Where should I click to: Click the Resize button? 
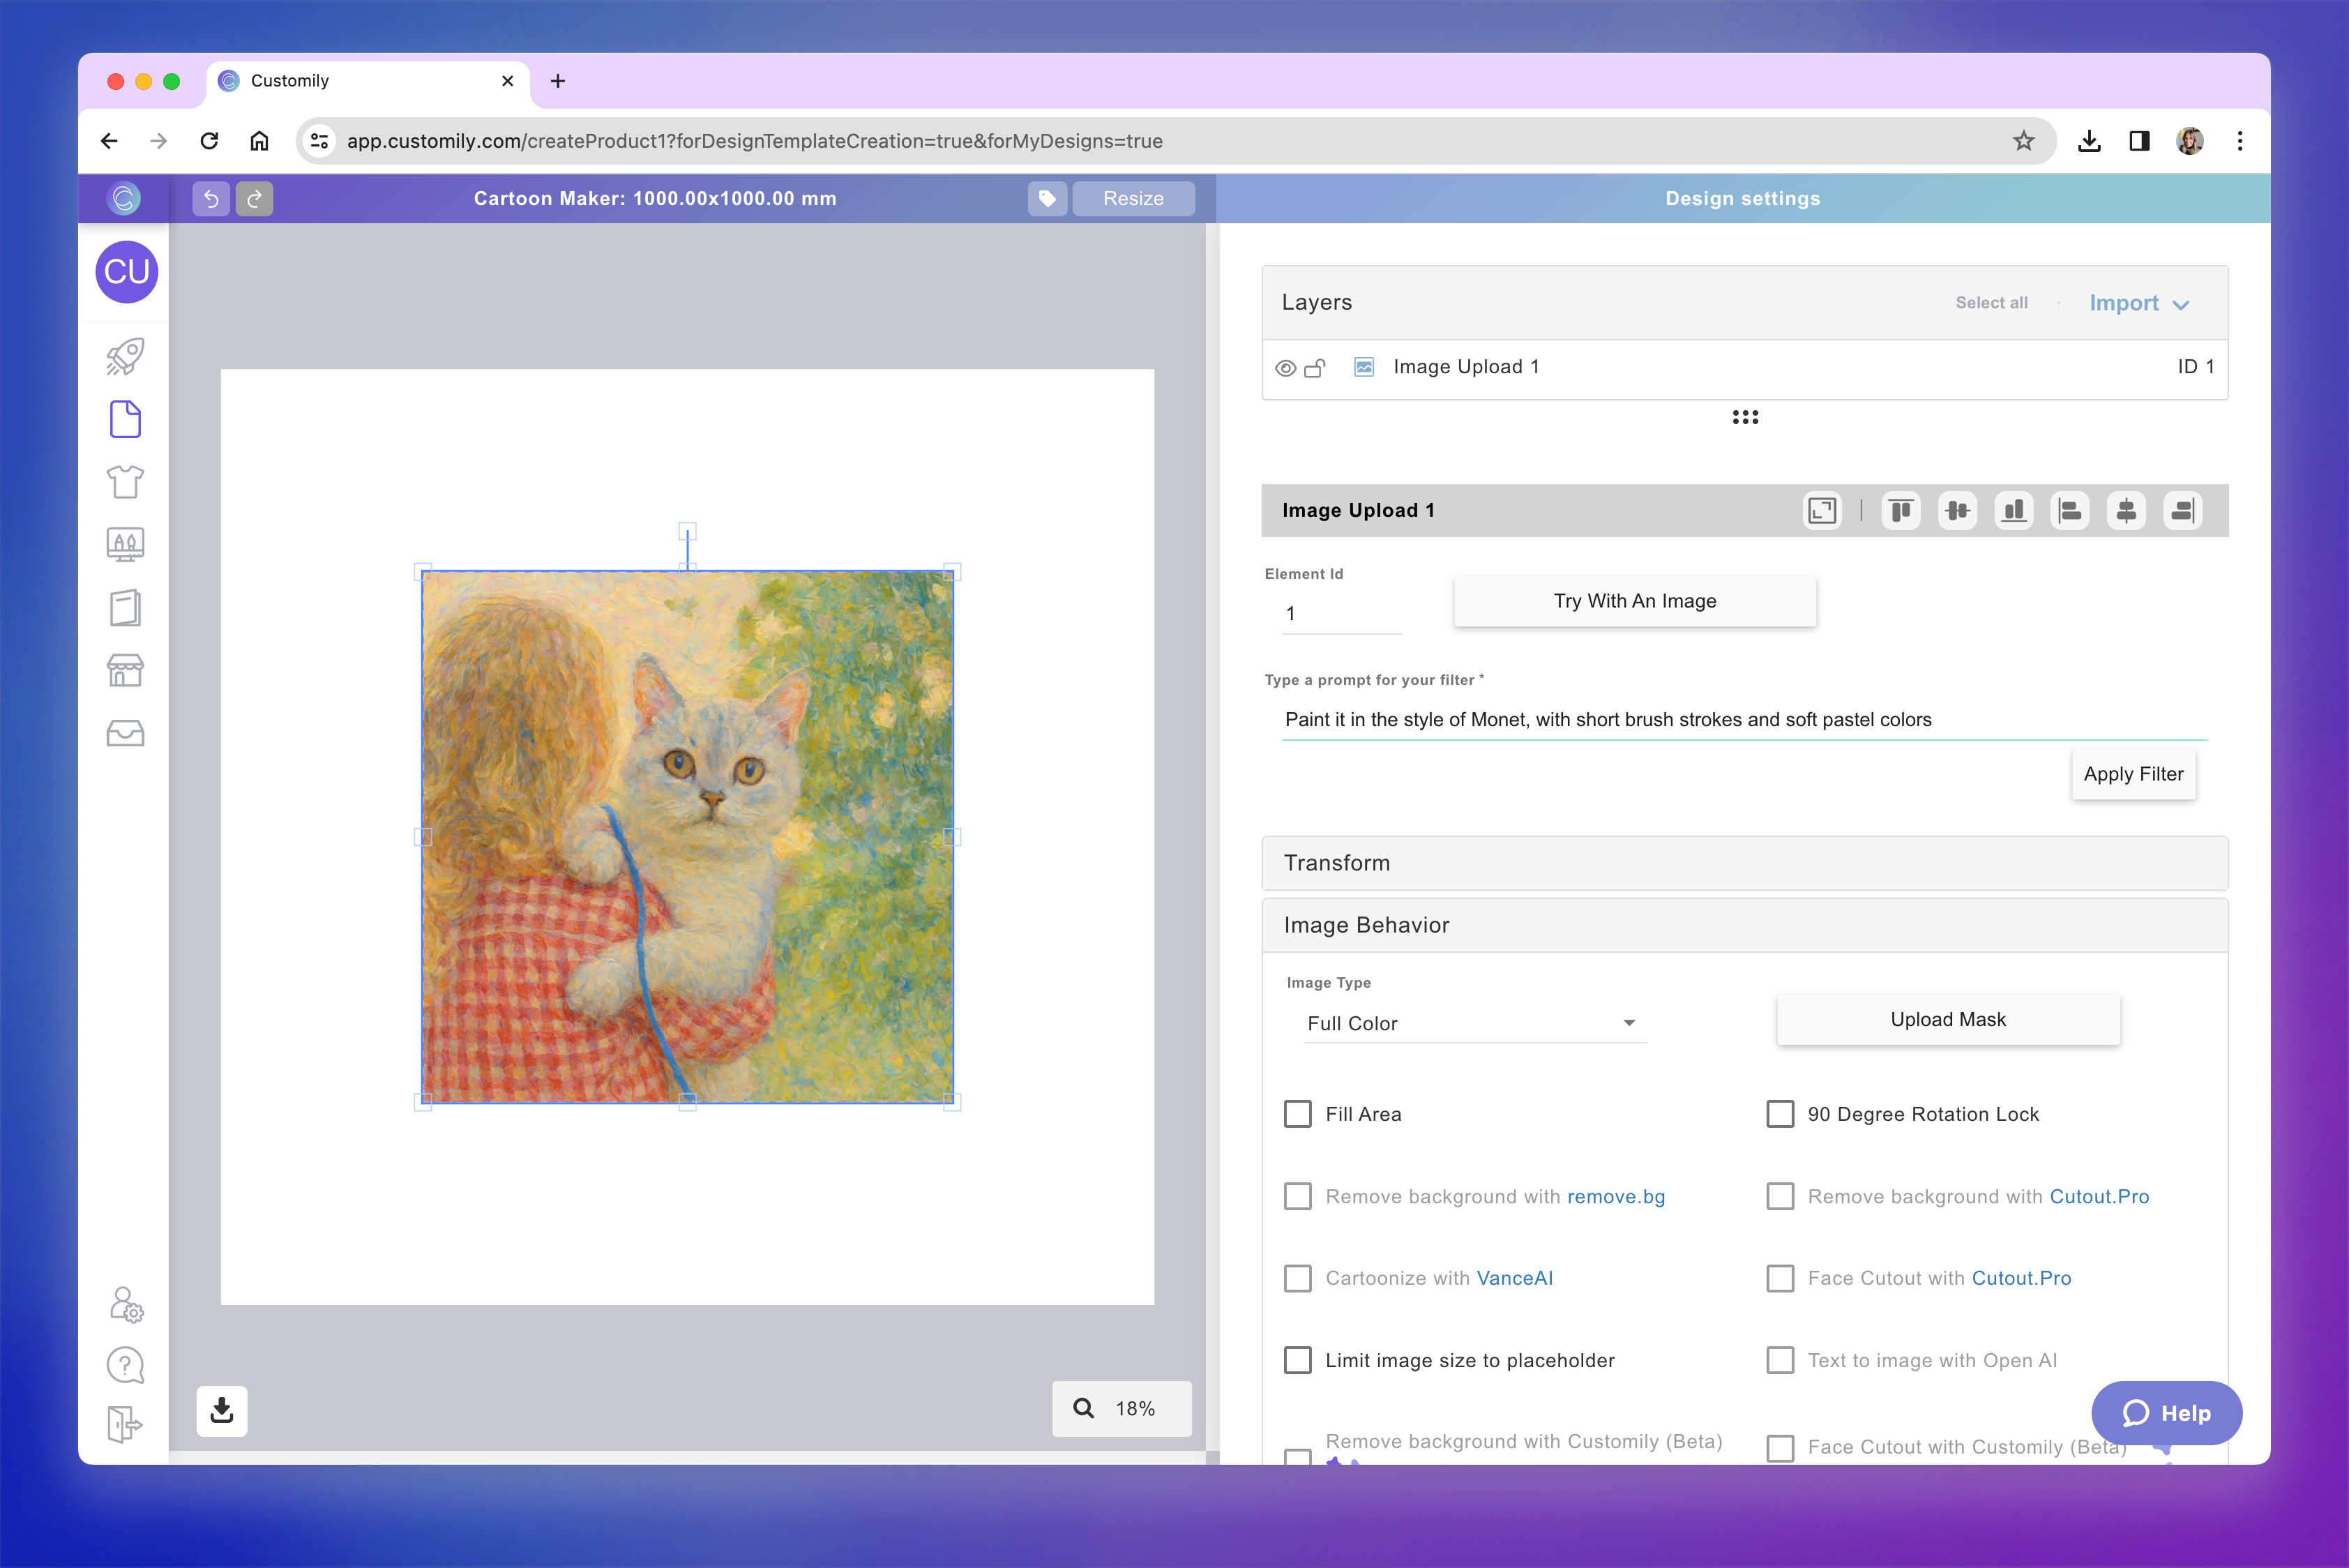[1133, 198]
